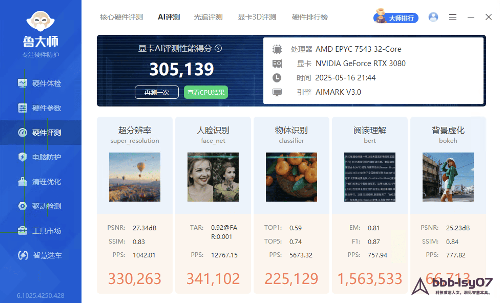Open 工具市场 toolbox icon
This screenshot has height=303, width=500.
pyautogui.click(x=23, y=231)
